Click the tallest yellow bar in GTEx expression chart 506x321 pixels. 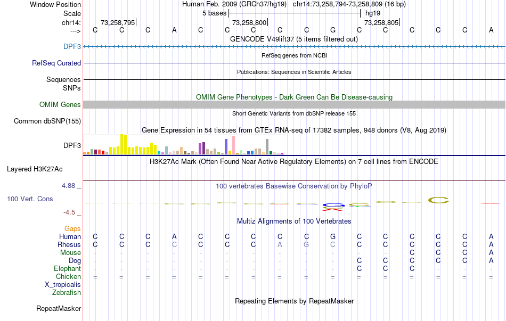tap(122, 144)
